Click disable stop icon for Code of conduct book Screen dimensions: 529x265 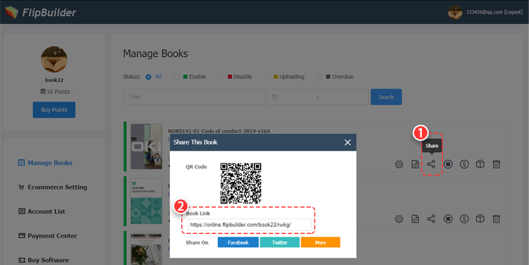pos(448,164)
